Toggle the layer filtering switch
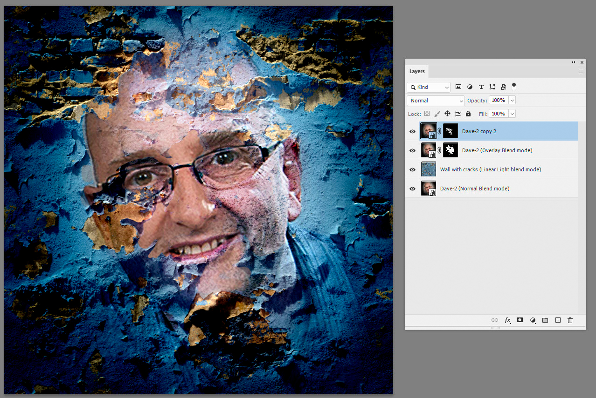The height and width of the screenshot is (398, 596). 513,86
